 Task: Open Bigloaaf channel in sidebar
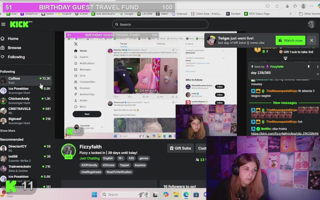[26, 121]
